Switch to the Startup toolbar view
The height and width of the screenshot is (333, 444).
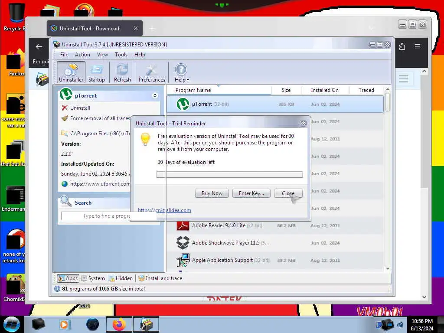(x=97, y=72)
